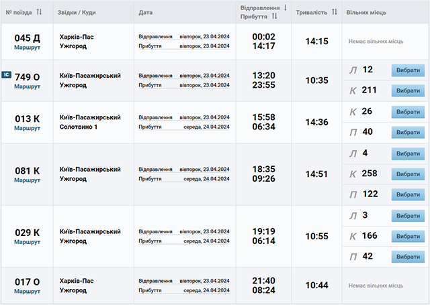The height and width of the screenshot is (305, 430).
Task: View Маршрут of train 013 К
Action: (27, 128)
